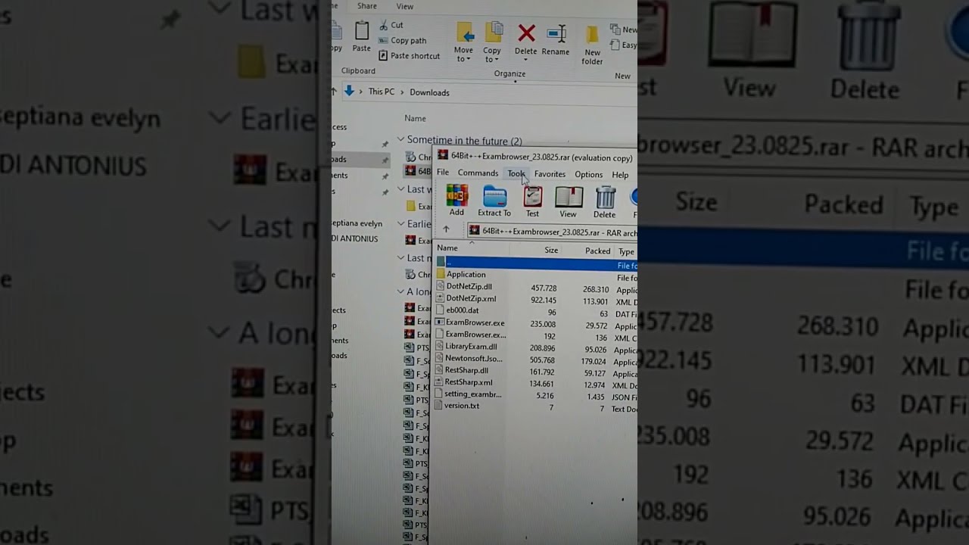Collapse the Last w... group chevron in Explorer

(400, 189)
